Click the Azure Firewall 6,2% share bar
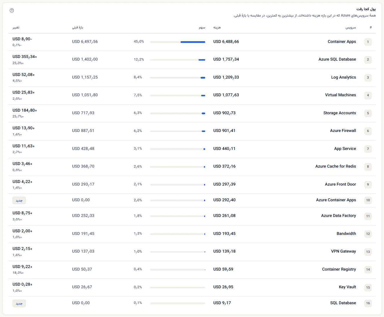This screenshot has height=317, width=384. [x=178, y=131]
